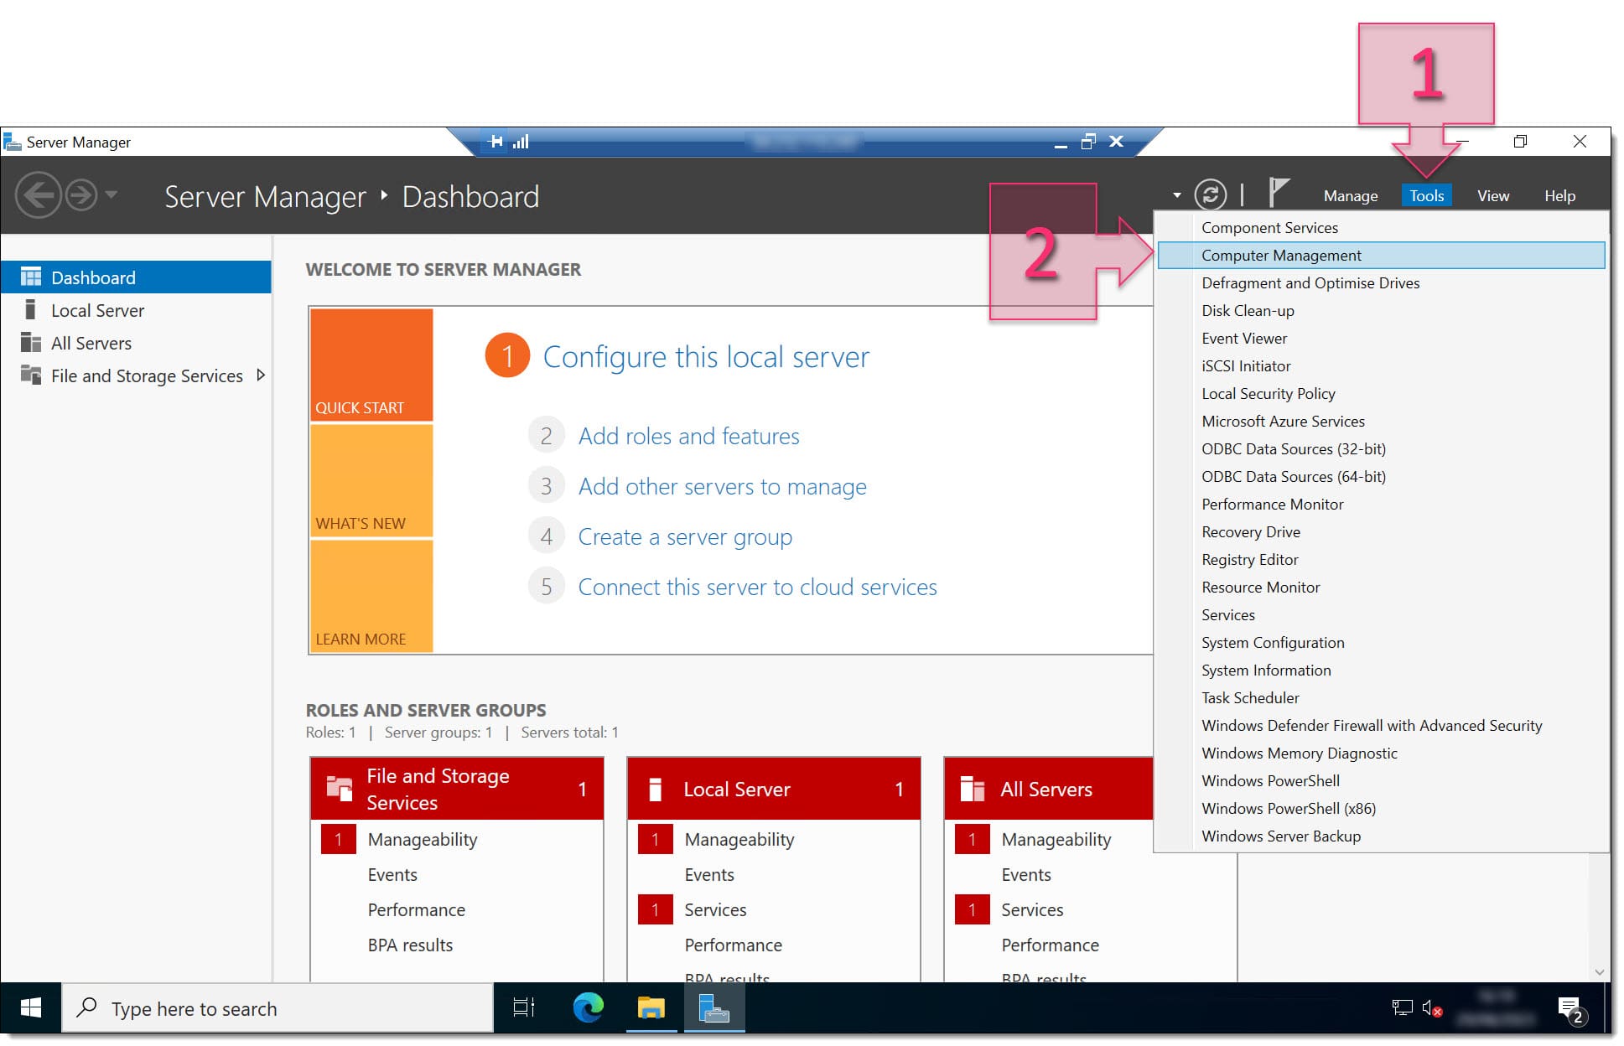Click All Servers in left navigation

point(91,343)
